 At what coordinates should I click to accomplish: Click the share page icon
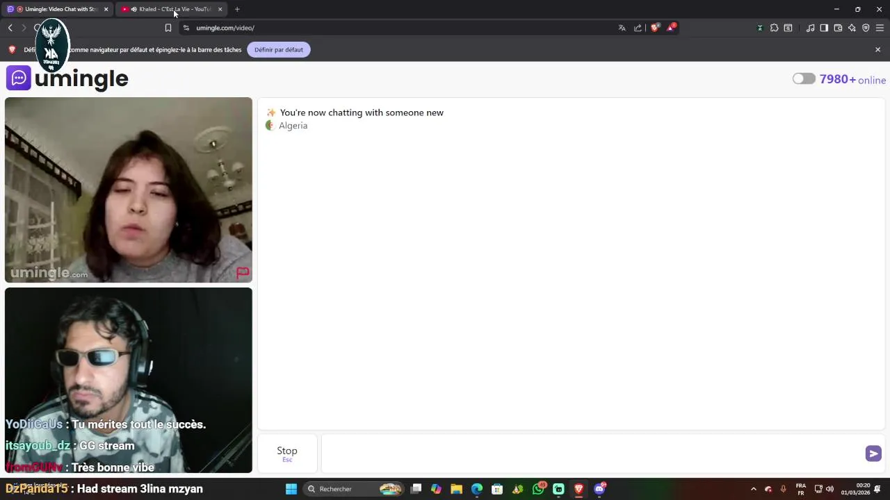(638, 28)
